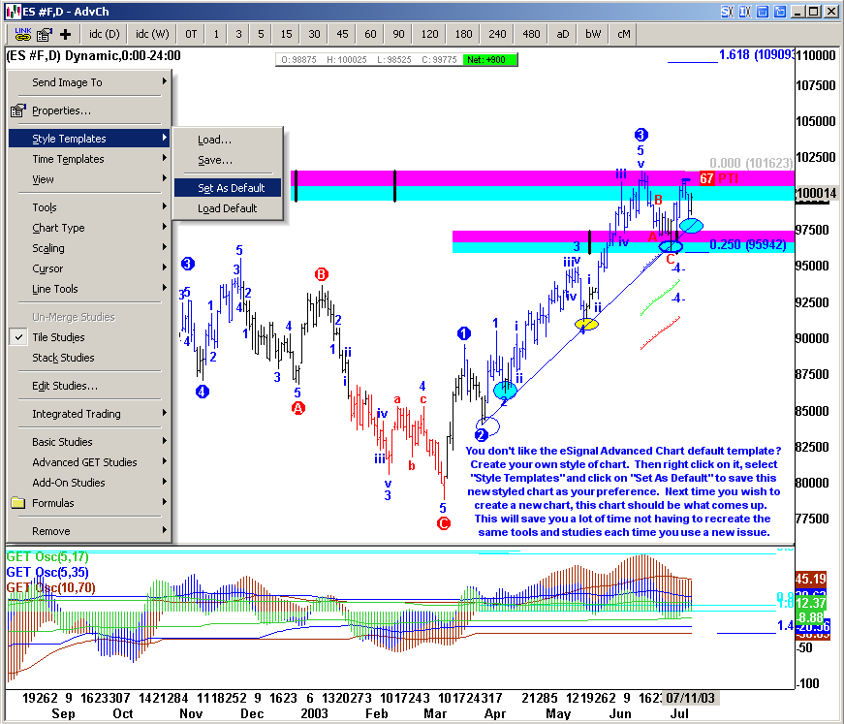This screenshot has width=844, height=724.
Task: Open Add-On Studies submenu
Action: (89, 483)
